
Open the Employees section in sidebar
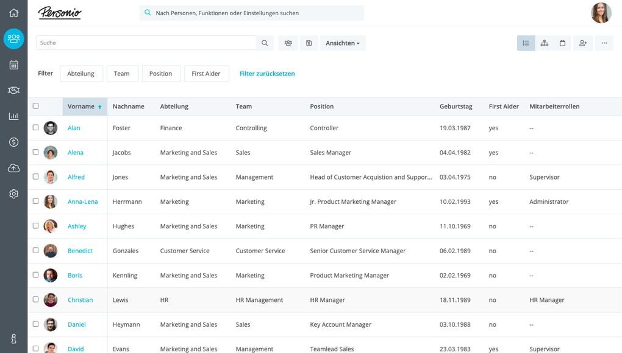13,38
